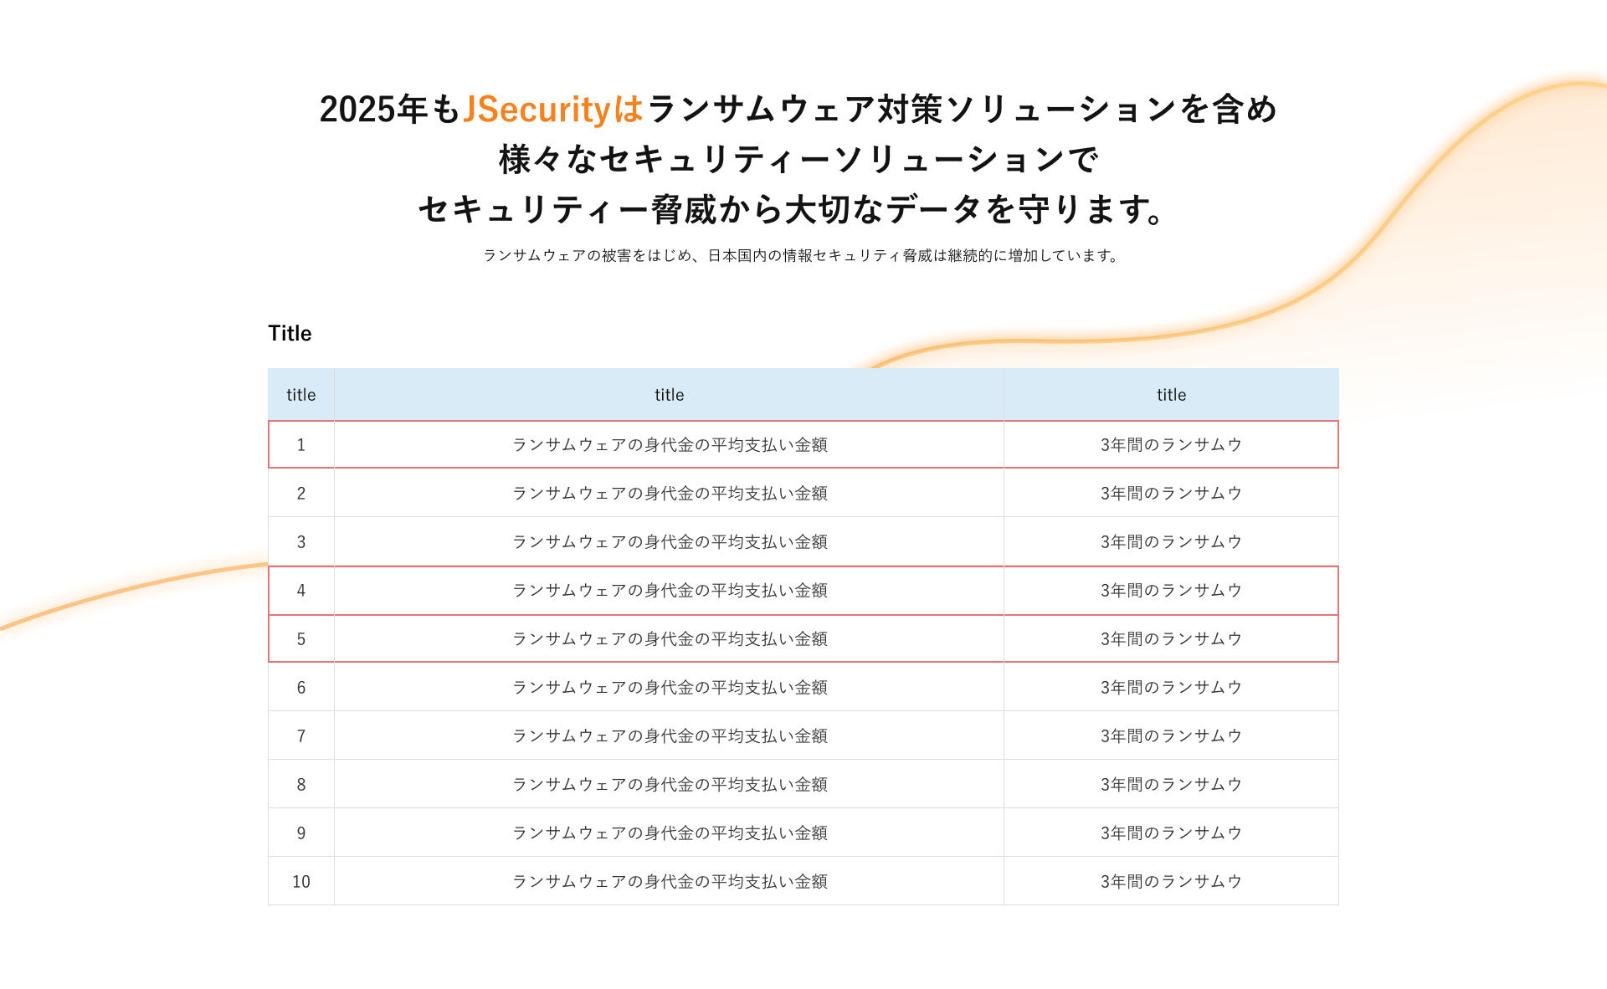Click the Title label above the table
The width and height of the screenshot is (1607, 989).
(290, 333)
